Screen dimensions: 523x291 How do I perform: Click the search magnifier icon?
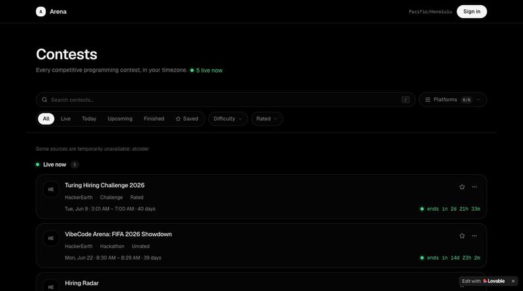coord(44,100)
